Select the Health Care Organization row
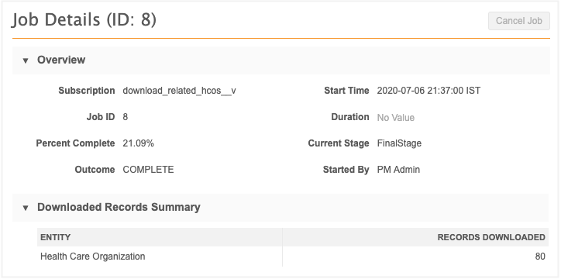The width and height of the screenshot is (561, 279). pyautogui.click(x=293, y=257)
